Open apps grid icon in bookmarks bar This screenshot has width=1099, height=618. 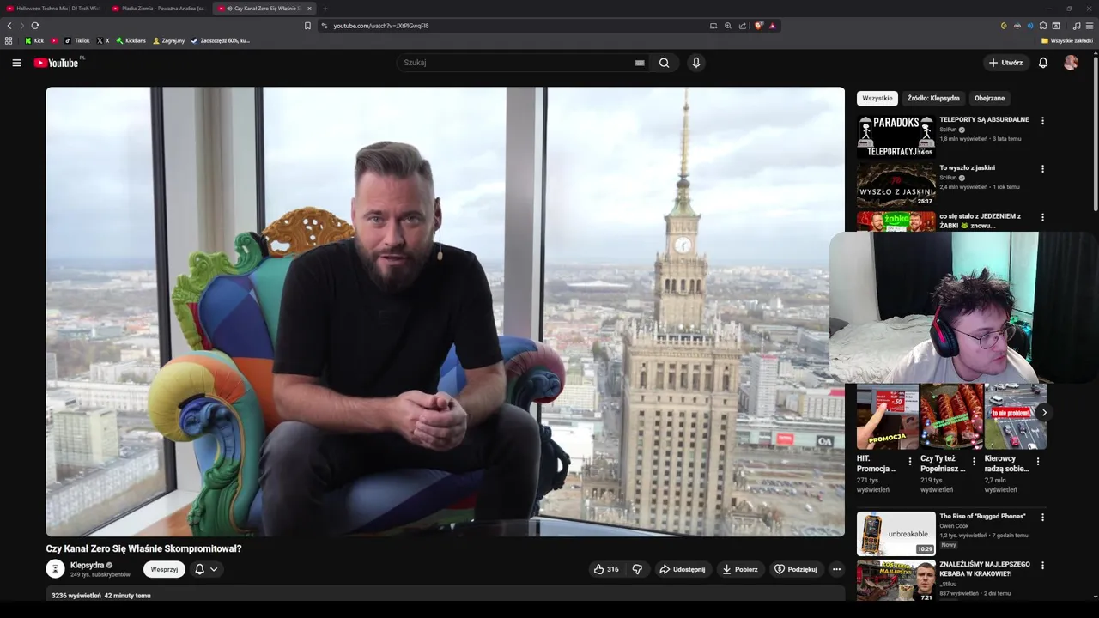click(x=9, y=40)
